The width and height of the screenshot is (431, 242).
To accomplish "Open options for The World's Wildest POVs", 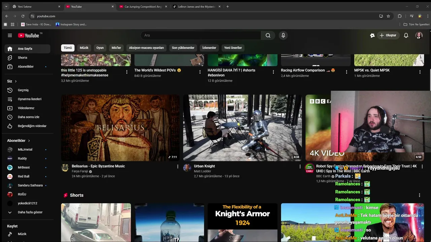I will coord(200,72).
